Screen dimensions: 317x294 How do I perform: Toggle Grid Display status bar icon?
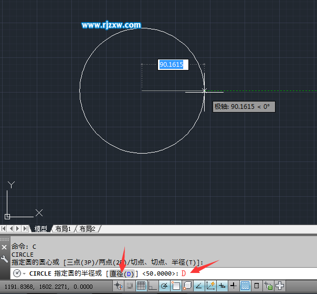click(141, 286)
